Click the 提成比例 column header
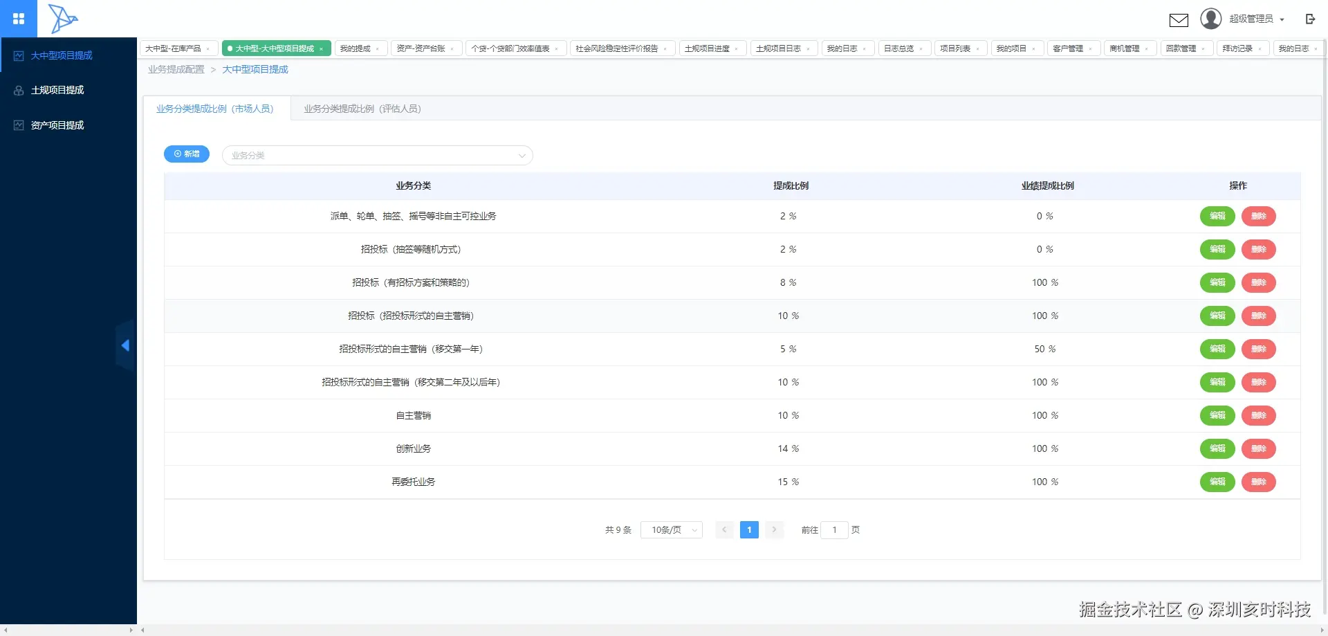This screenshot has width=1328, height=636. click(791, 185)
